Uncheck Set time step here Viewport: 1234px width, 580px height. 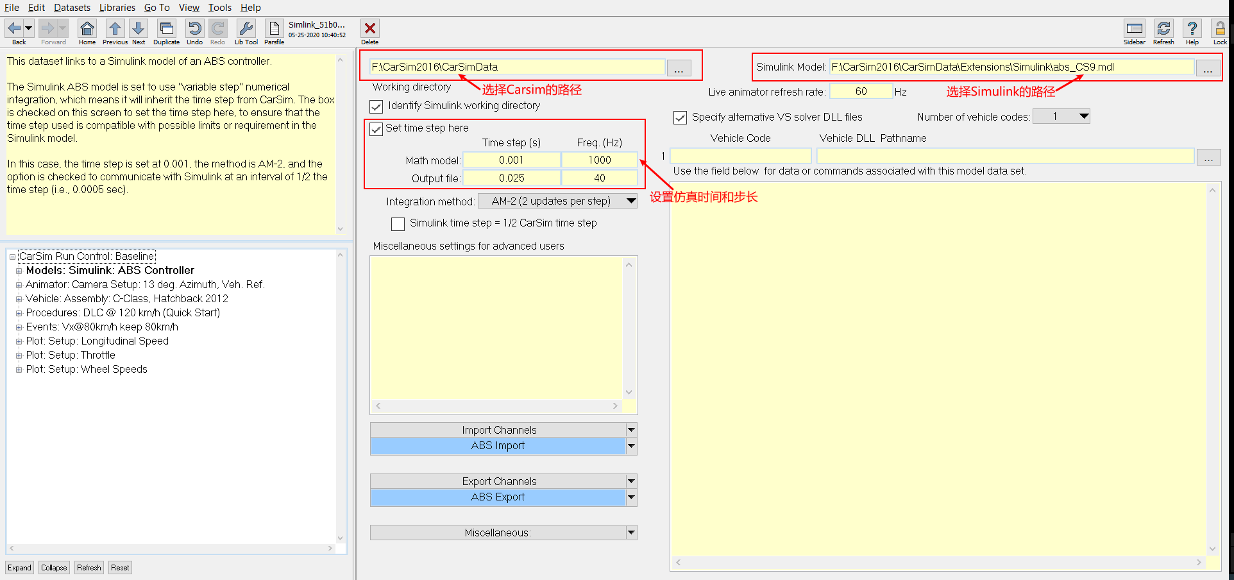(376, 129)
